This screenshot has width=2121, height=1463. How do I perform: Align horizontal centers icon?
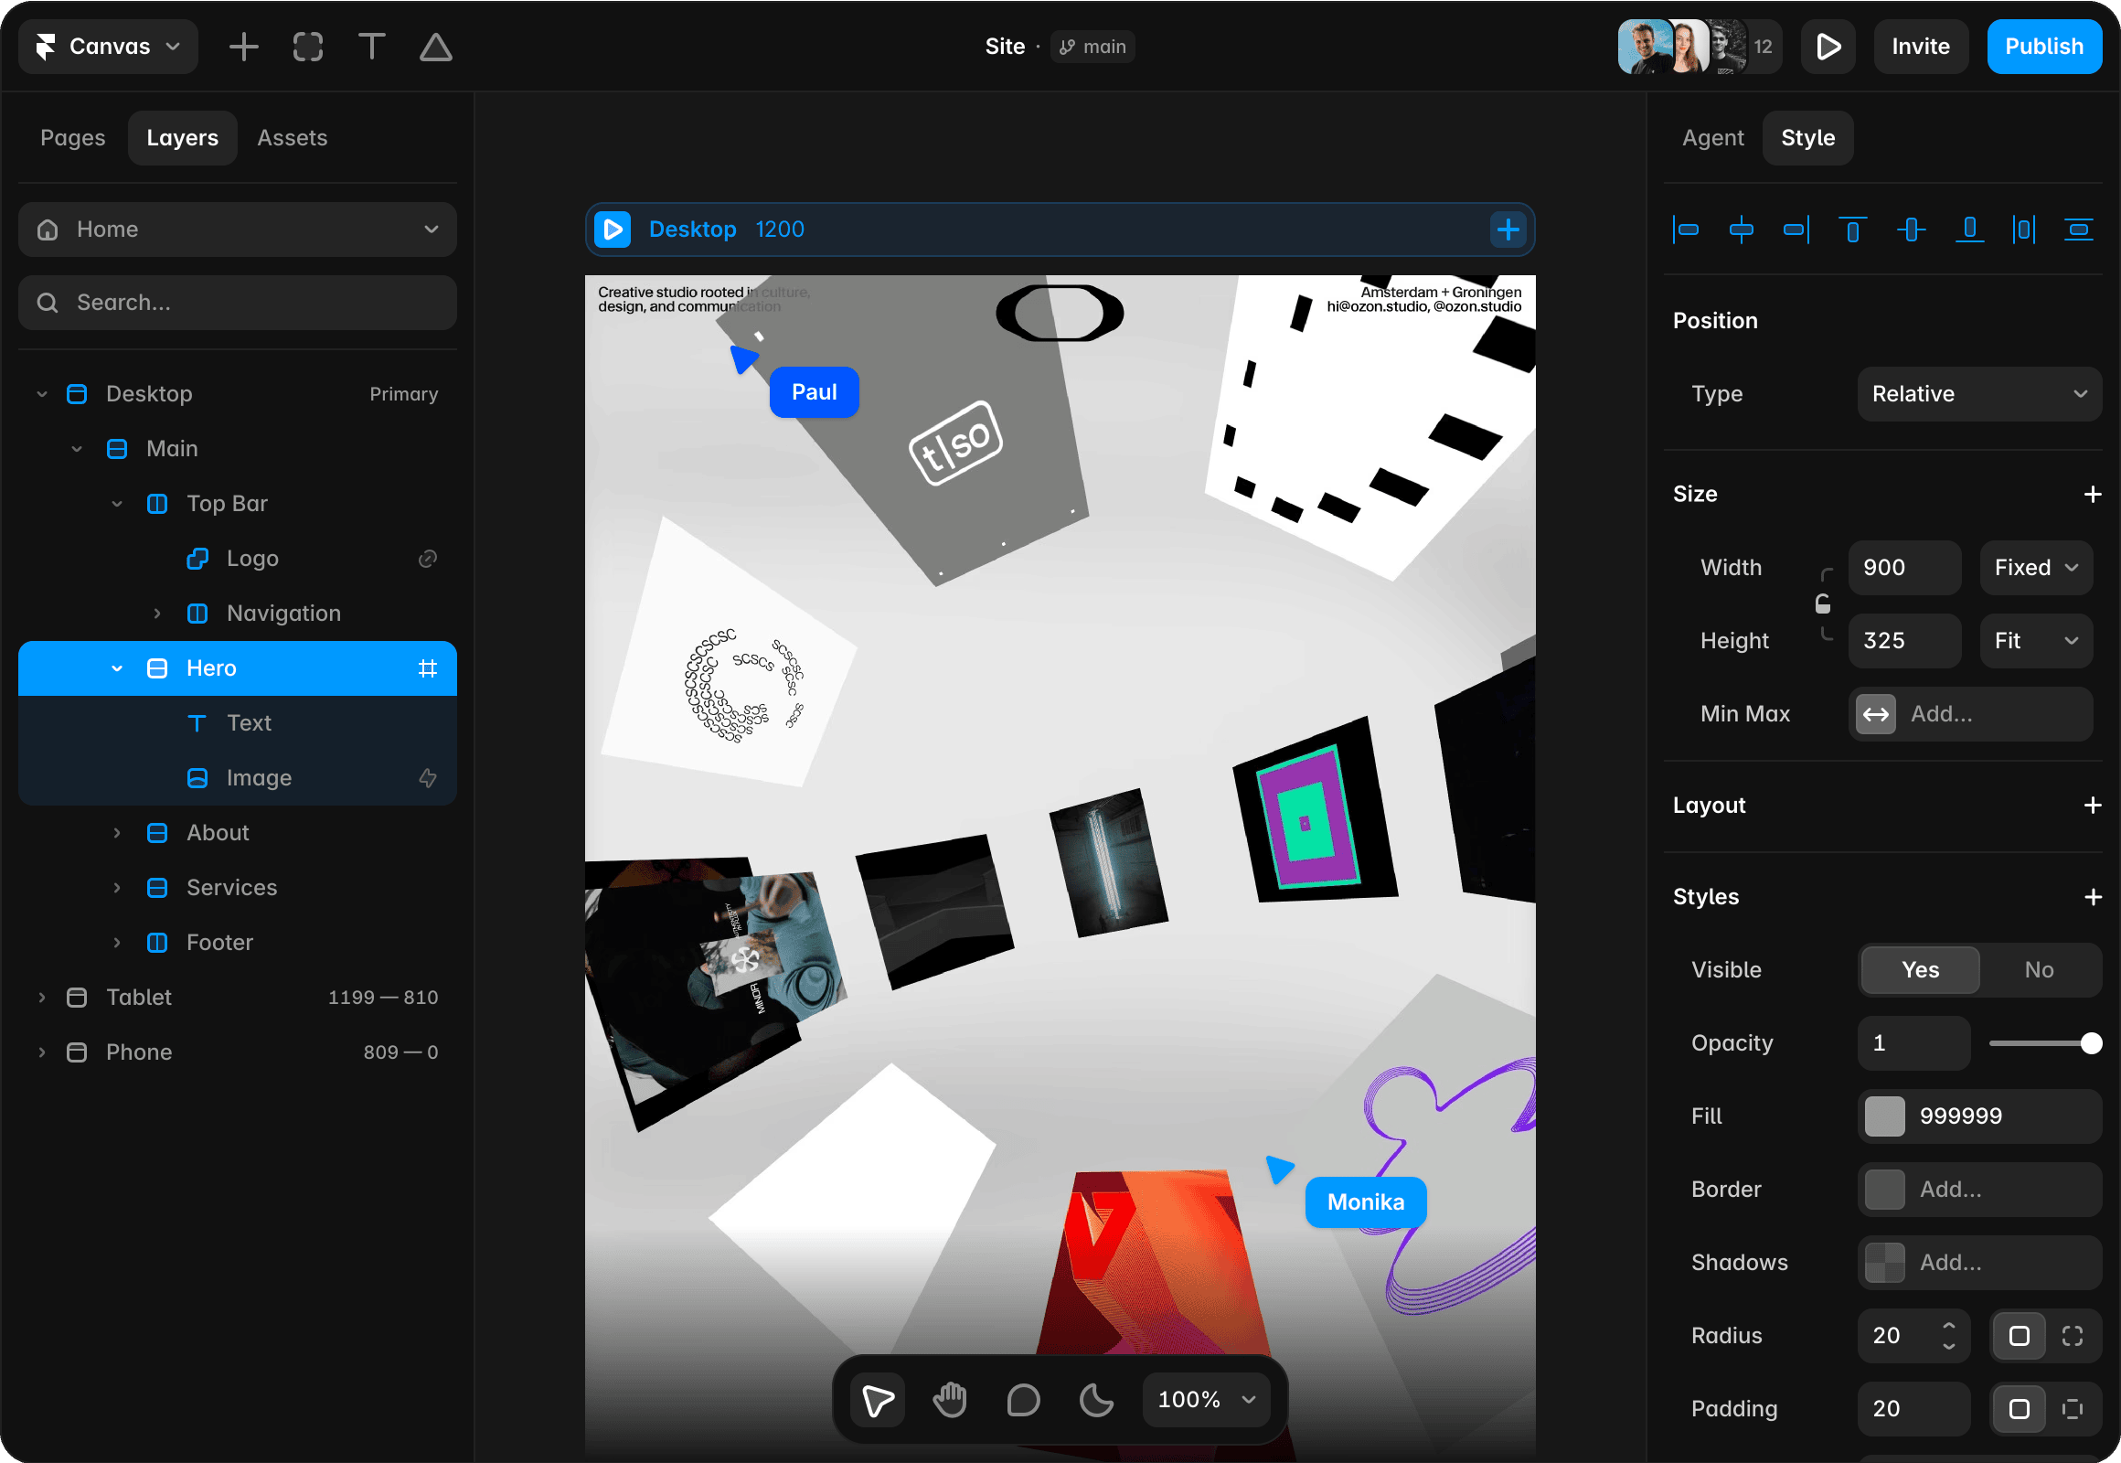(x=1741, y=230)
